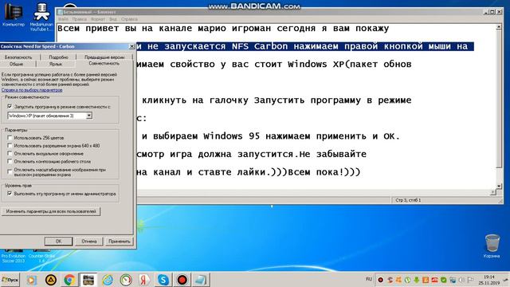
Task: Open the green download arrow tray icon
Action: 417,280
